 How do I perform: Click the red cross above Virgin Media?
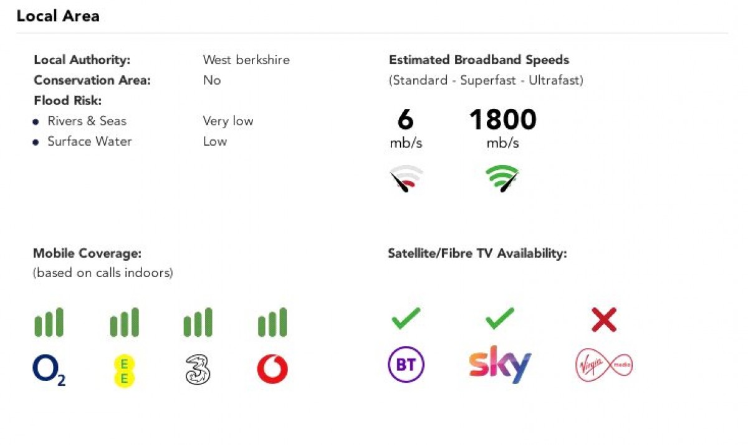point(603,319)
